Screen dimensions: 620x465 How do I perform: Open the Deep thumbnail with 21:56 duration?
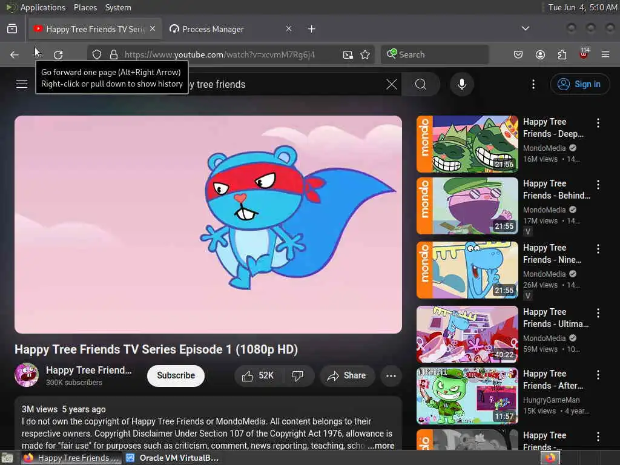[x=467, y=144]
